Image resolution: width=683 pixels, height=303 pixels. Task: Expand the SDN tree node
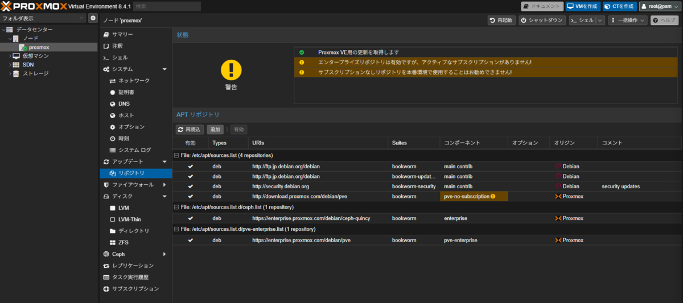[9, 65]
